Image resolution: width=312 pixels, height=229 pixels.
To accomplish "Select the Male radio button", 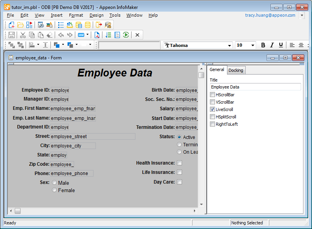I will pos(54,182).
